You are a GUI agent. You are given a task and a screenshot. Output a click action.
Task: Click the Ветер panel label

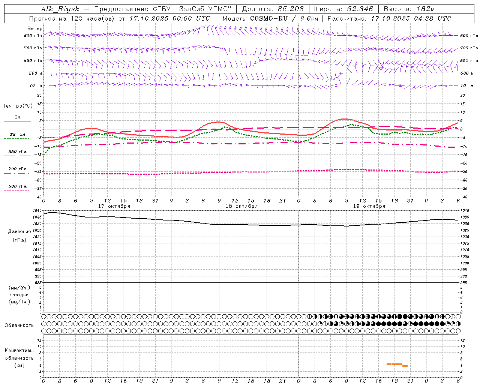pyautogui.click(x=34, y=28)
